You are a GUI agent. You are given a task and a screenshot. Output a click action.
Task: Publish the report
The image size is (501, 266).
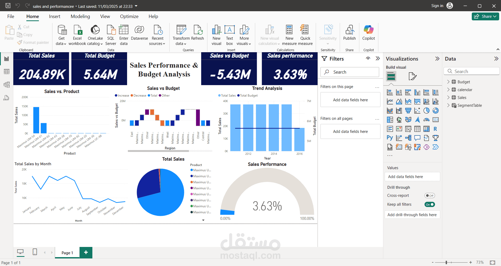coord(349,33)
